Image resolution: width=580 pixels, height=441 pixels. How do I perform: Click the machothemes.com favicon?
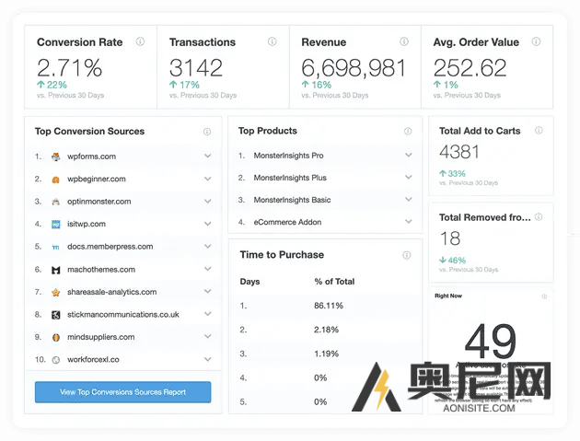coord(56,270)
